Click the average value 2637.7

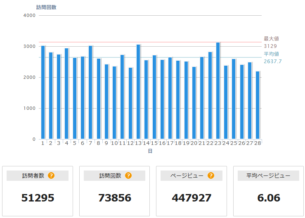tap(272, 62)
